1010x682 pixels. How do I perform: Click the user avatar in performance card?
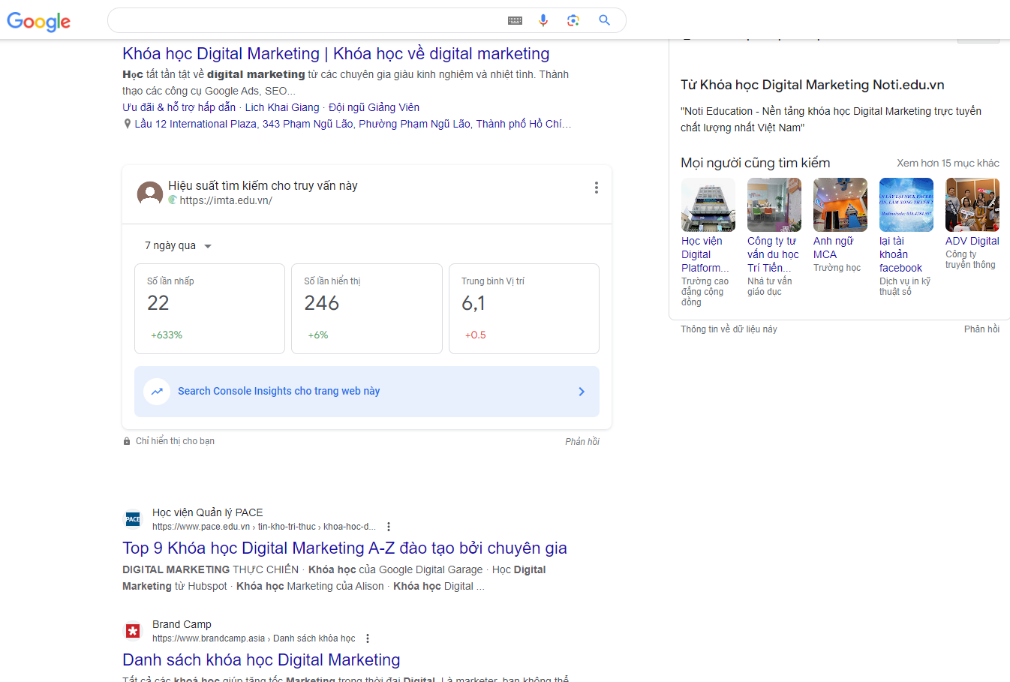pyautogui.click(x=150, y=194)
